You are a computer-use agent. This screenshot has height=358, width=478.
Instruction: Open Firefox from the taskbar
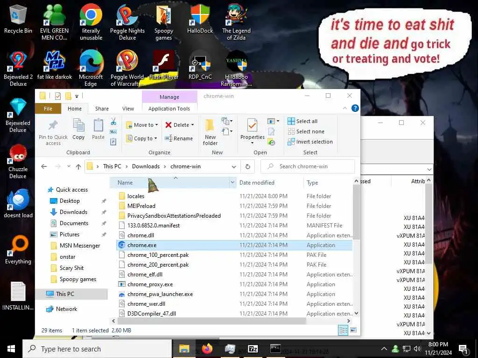click(x=207, y=349)
